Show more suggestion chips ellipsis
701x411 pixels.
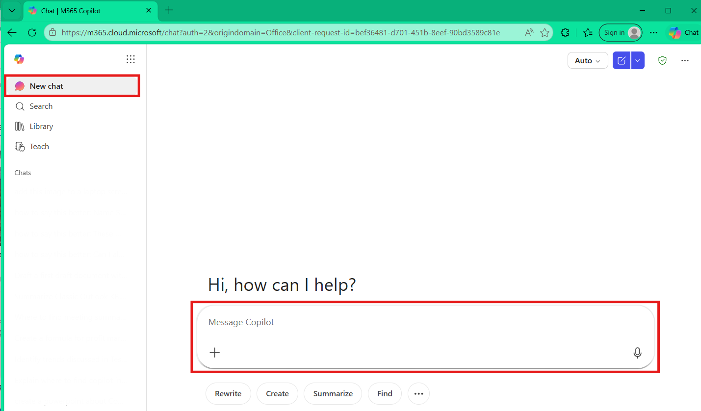click(x=418, y=394)
